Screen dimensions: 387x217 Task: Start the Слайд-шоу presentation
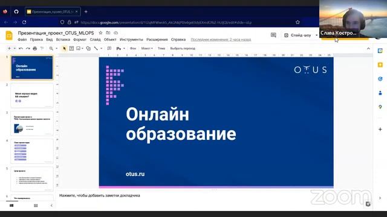[298, 35]
